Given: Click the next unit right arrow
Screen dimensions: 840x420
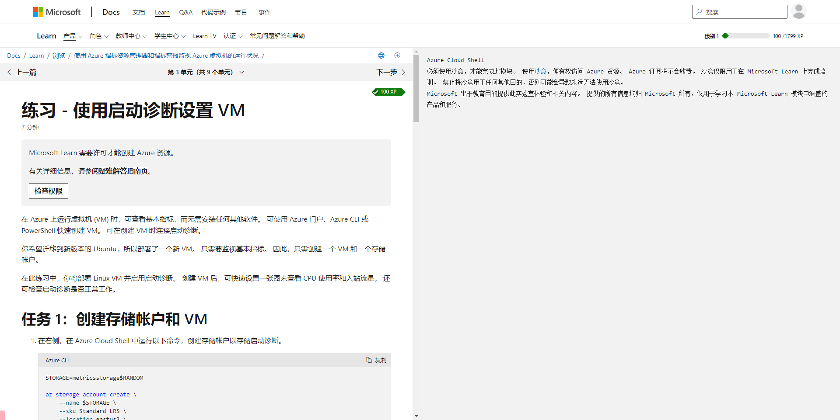Looking at the screenshot, I should coord(403,72).
